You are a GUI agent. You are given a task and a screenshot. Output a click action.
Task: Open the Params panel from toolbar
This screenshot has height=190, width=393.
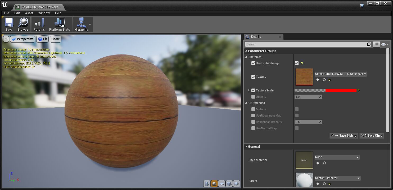pyautogui.click(x=39, y=24)
